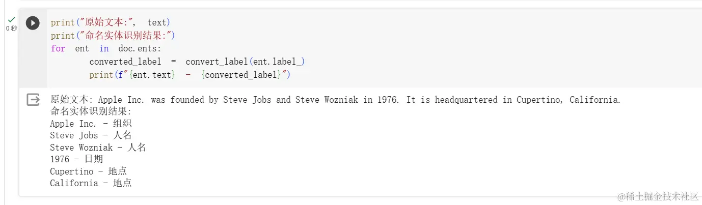Click the convert_label(ent.label_) call
Screen dimensions: 702x205
245,62
